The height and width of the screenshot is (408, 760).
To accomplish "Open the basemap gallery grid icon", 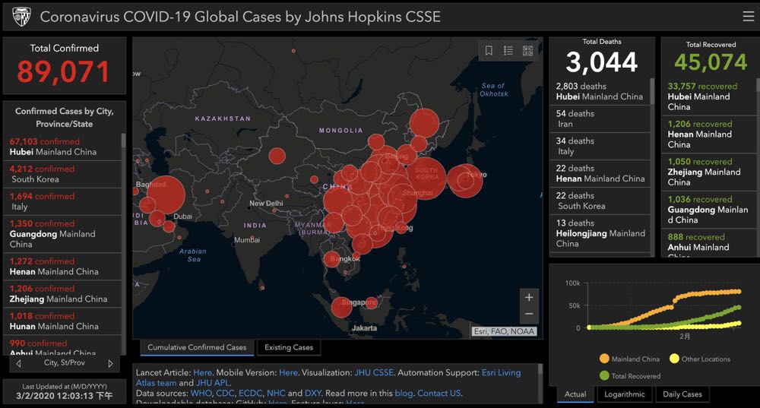I will (x=527, y=51).
